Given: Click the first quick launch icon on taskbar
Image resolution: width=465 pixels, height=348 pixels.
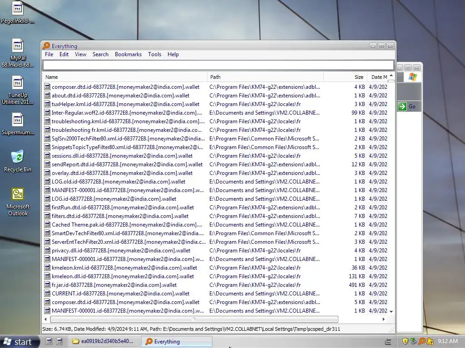Looking at the screenshot, I should tap(49, 342).
